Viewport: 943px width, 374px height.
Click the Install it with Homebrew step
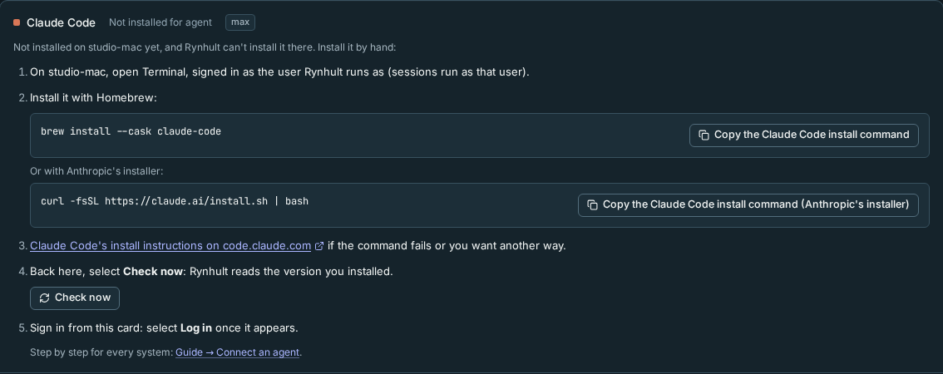coord(93,97)
